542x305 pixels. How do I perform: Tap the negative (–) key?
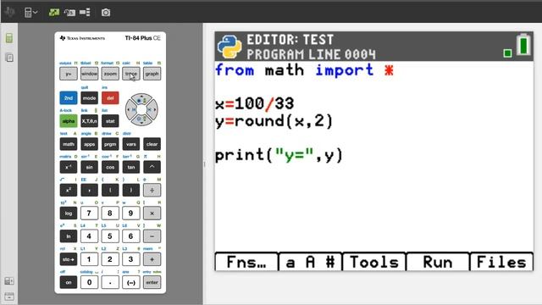tap(131, 282)
